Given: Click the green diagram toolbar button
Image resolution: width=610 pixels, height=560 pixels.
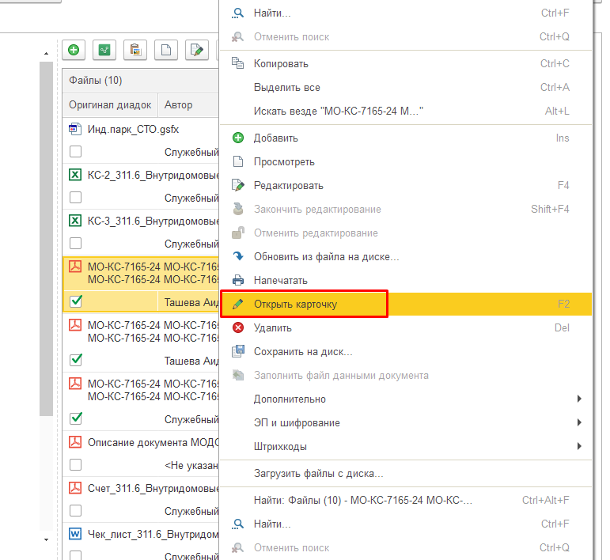Looking at the screenshot, I should coord(104,50).
